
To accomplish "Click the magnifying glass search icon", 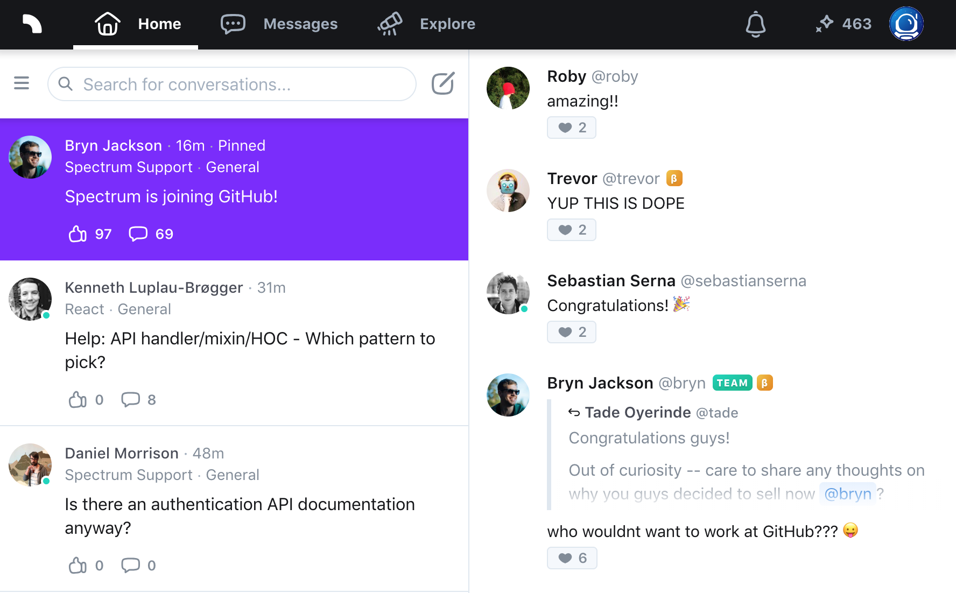I will coord(66,84).
